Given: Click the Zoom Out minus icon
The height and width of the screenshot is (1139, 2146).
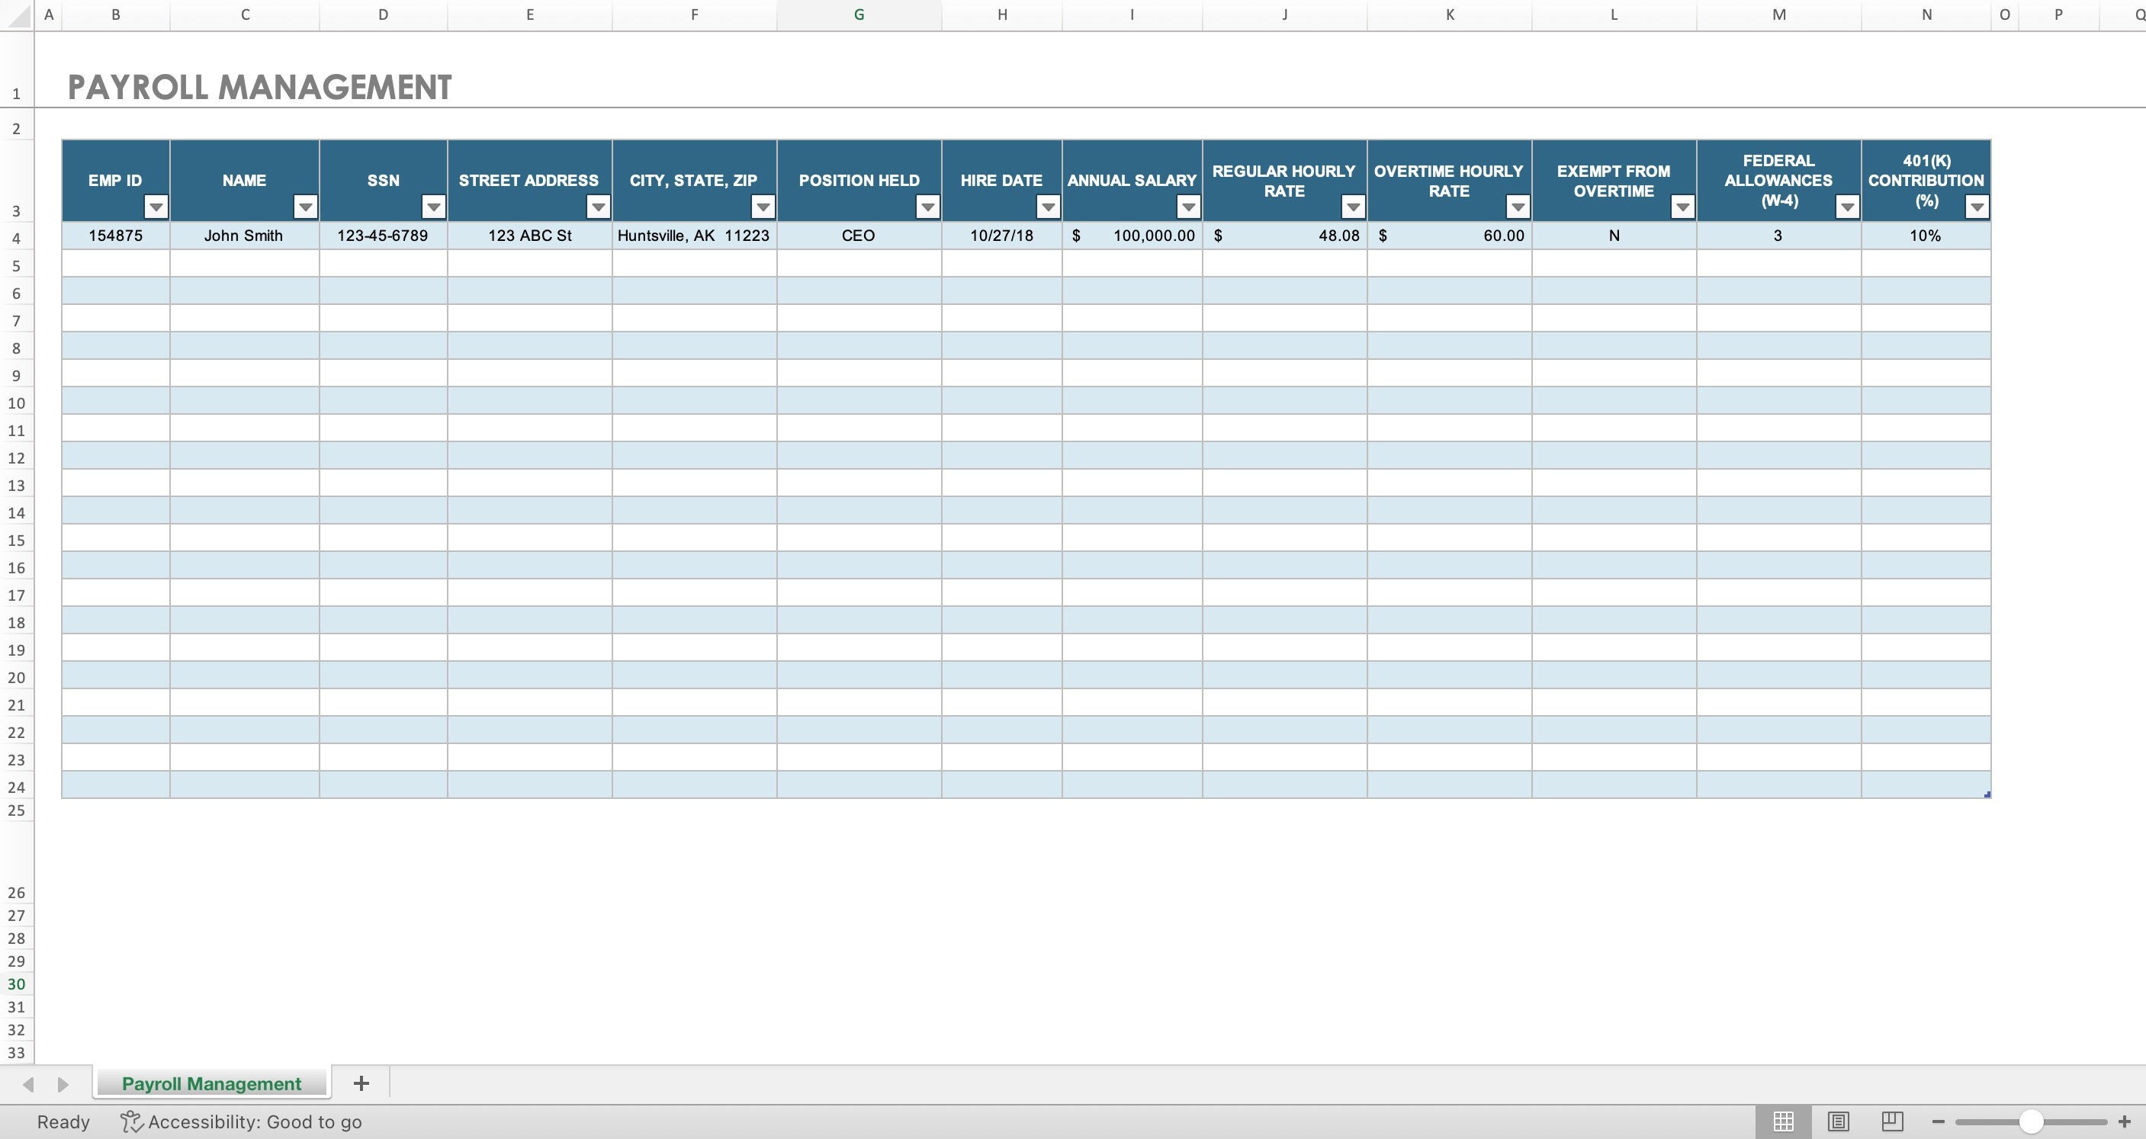Looking at the screenshot, I should [x=1939, y=1121].
